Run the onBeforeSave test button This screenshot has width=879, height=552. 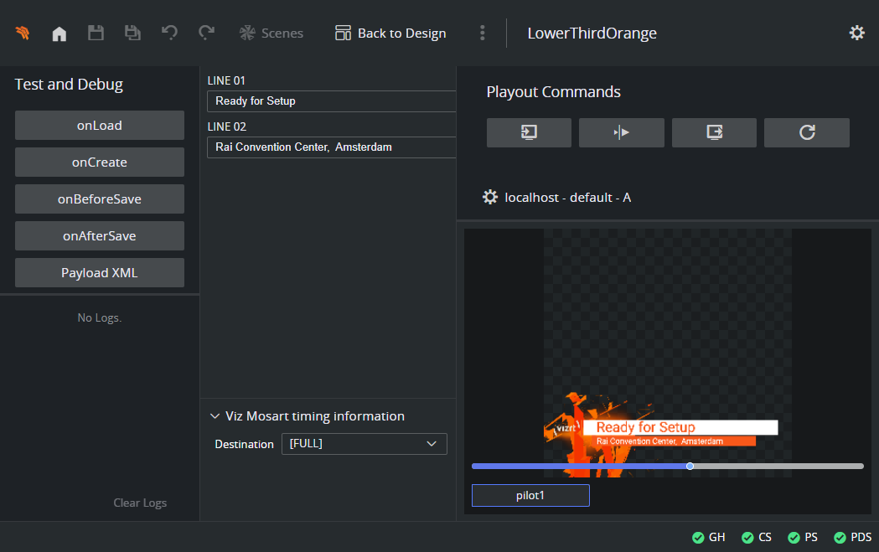click(100, 199)
